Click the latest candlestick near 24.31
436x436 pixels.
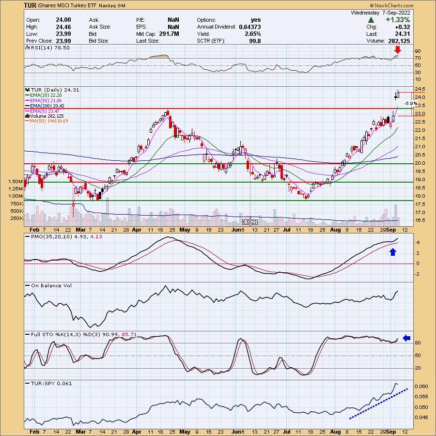(x=398, y=94)
